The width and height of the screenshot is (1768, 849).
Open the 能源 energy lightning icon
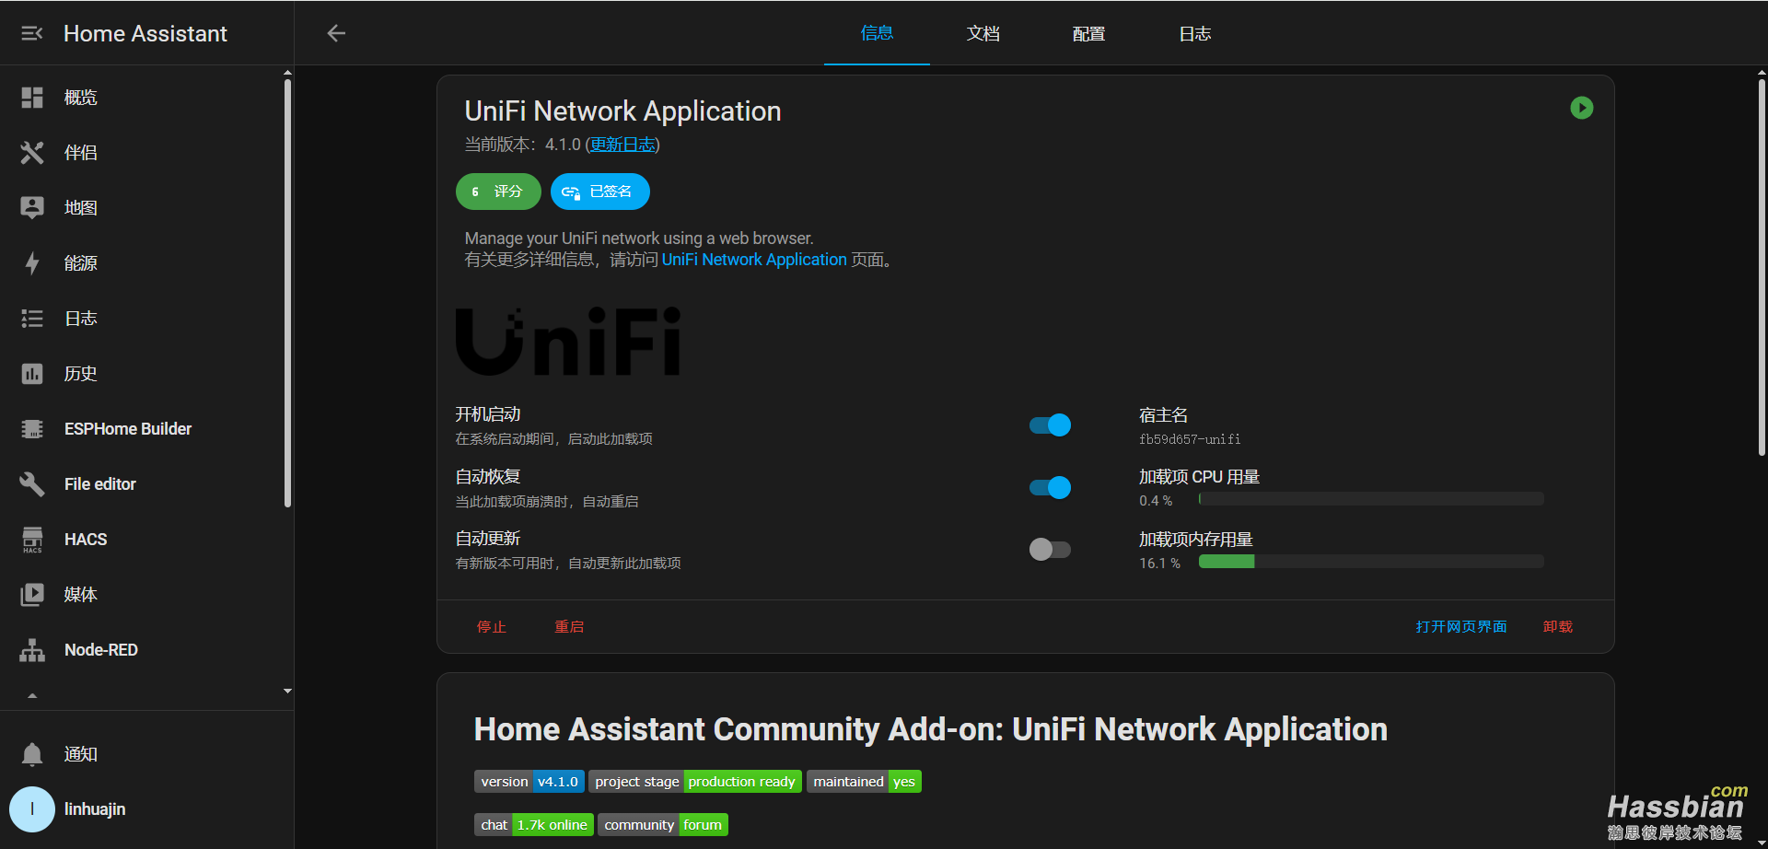pos(32,263)
